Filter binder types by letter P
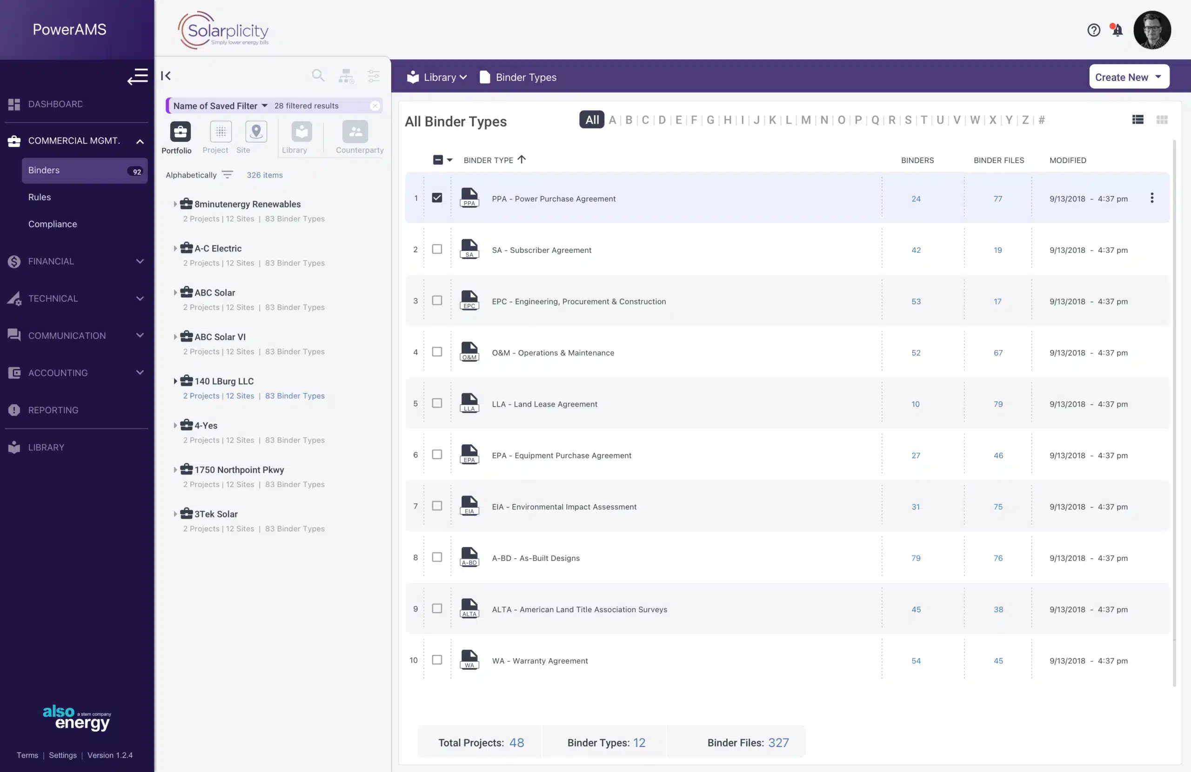The width and height of the screenshot is (1191, 772). pos(858,119)
